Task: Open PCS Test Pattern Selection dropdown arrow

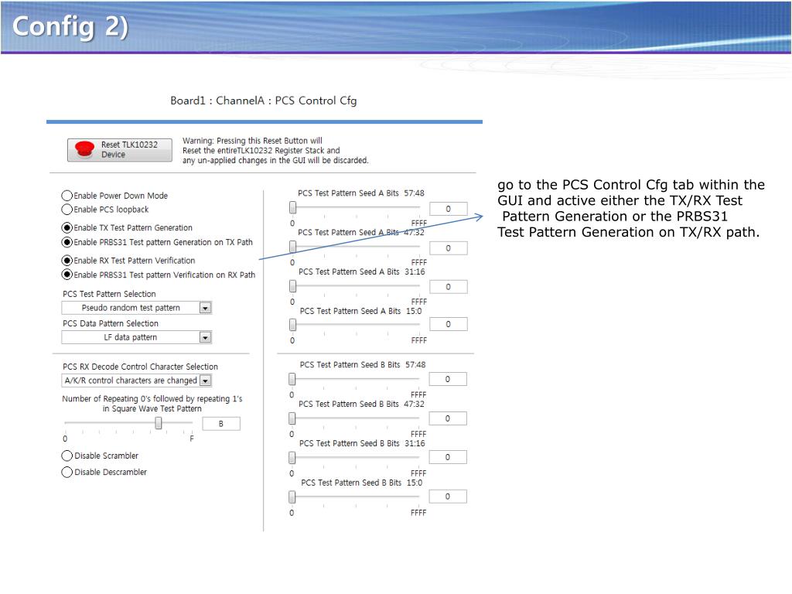Action: [205, 308]
